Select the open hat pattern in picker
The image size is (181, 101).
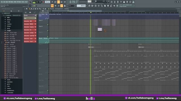(30, 36)
